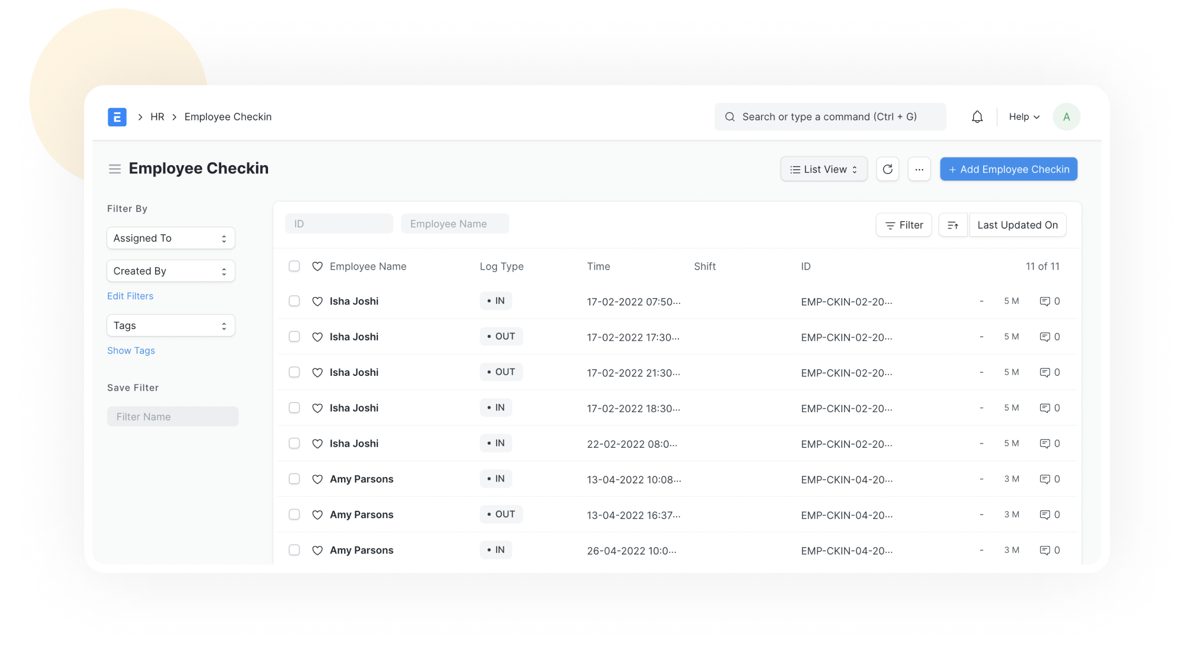The image size is (1194, 656).
Task: Click the Log Type column header
Action: pos(501,266)
